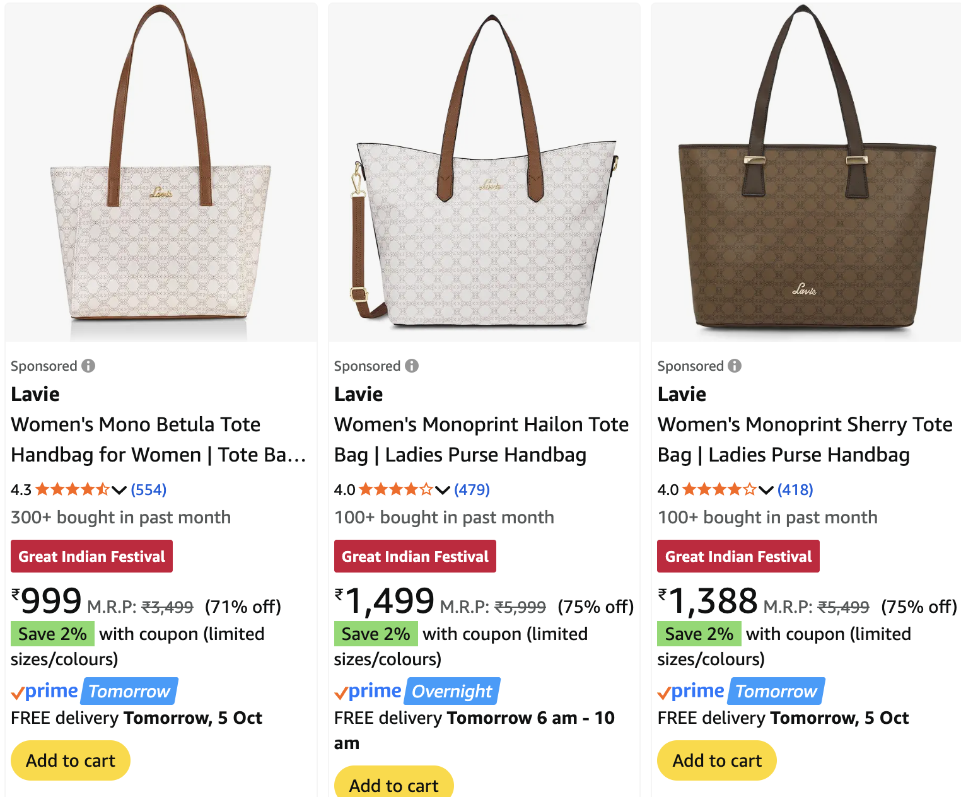Add the Monoprint Hailon Tote to cart
Image resolution: width=961 pixels, height=797 pixels.
click(393, 784)
